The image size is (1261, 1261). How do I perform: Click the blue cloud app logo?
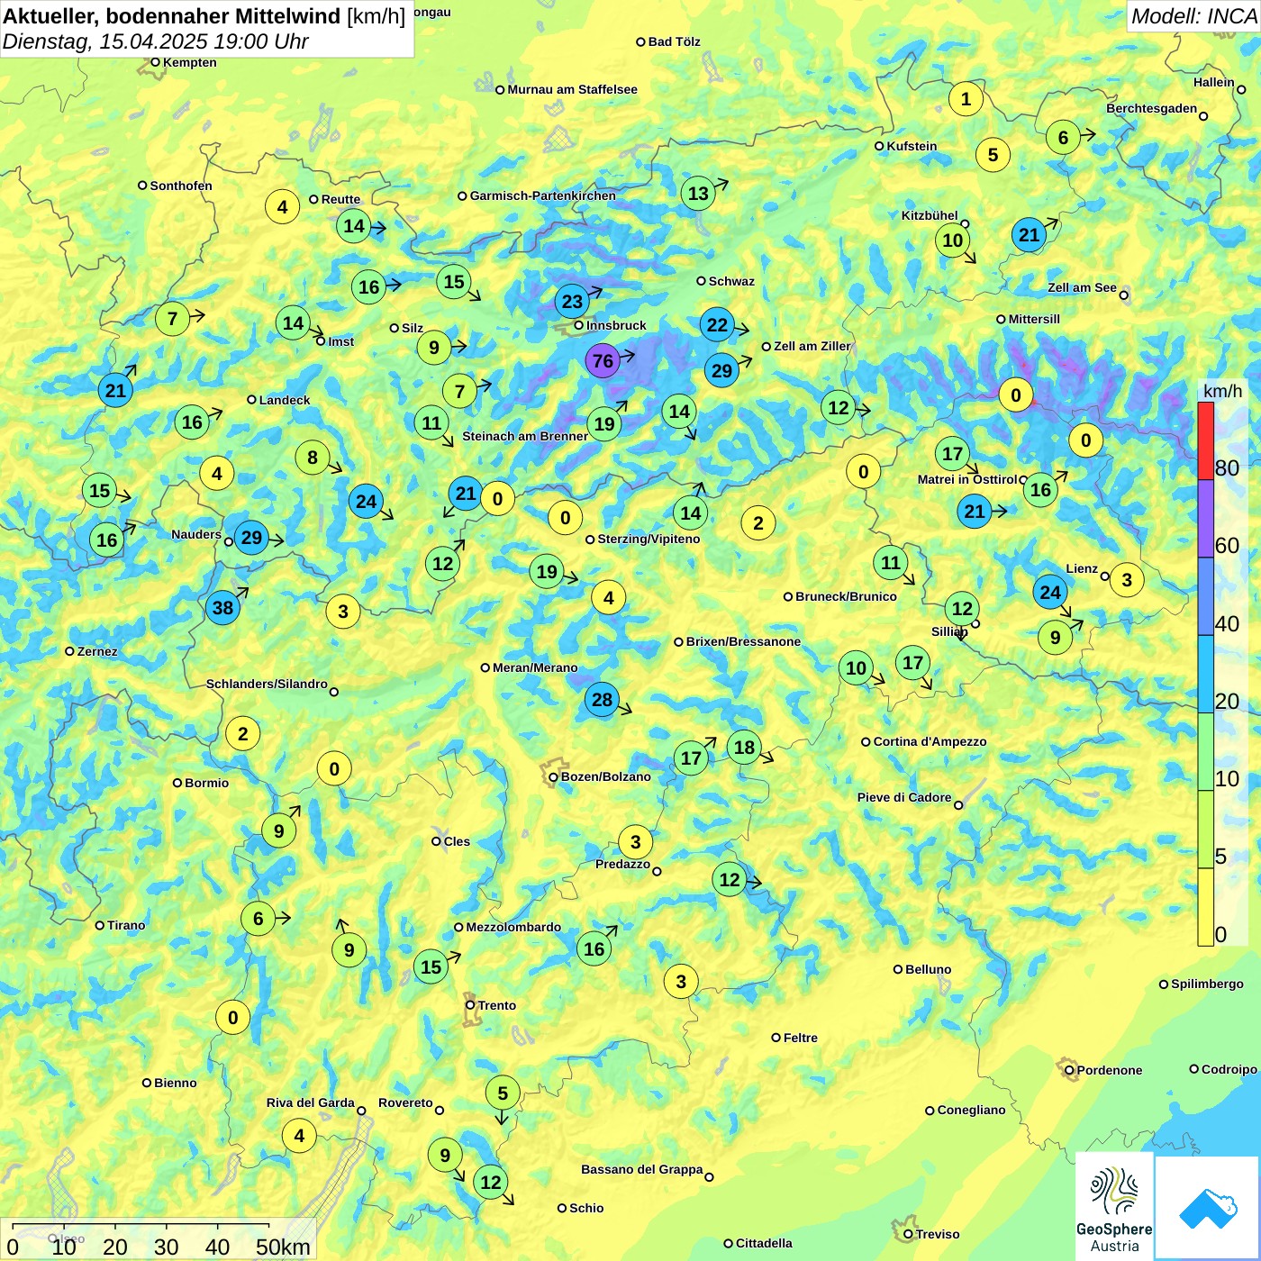pyautogui.click(x=1207, y=1208)
